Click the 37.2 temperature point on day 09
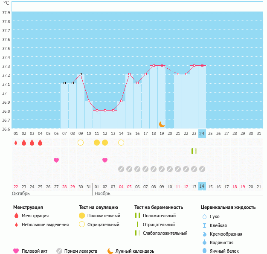The height and width of the screenshot is (254, 267). pos(81,74)
